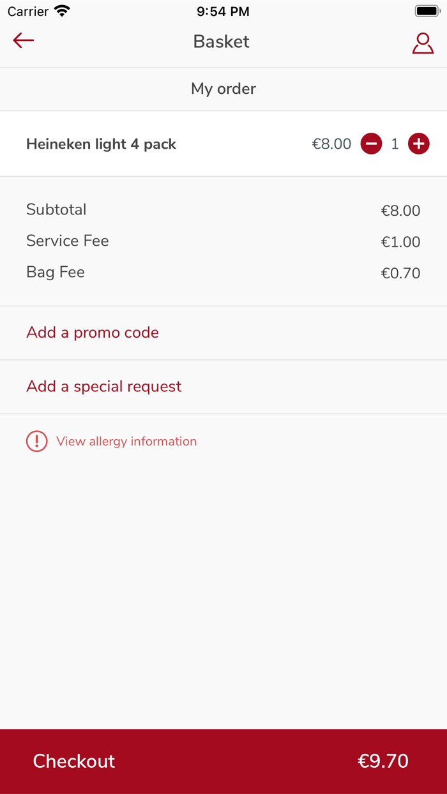Tap the battery status icon
The width and height of the screenshot is (447, 794).
[x=427, y=11]
